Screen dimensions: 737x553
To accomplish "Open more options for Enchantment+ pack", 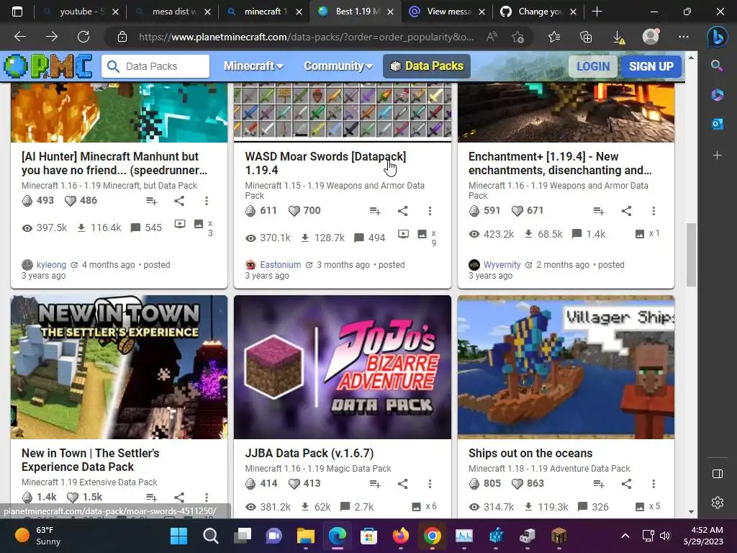I will pos(654,211).
